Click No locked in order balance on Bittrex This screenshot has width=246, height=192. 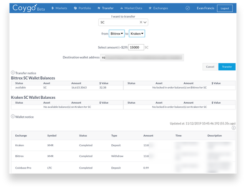tap(180, 88)
